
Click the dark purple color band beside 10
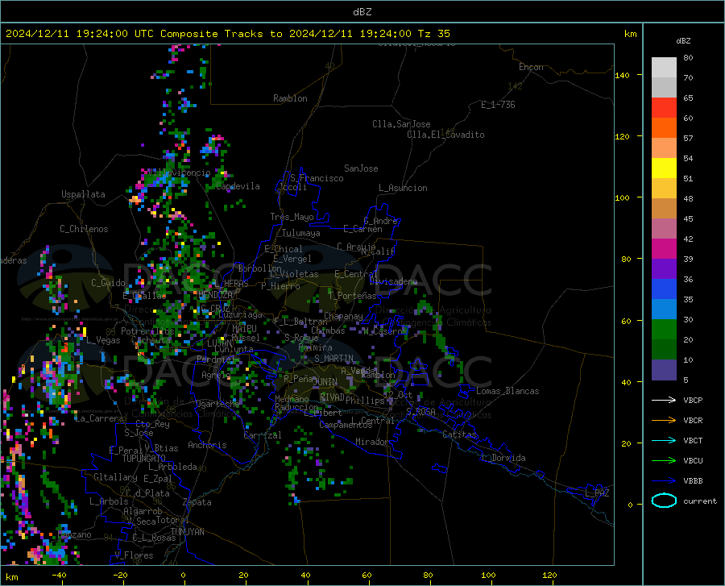click(x=664, y=369)
